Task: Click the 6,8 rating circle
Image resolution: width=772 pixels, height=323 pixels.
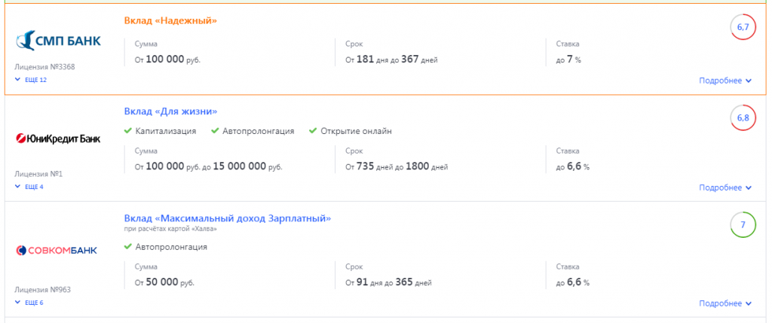Action: (x=743, y=118)
